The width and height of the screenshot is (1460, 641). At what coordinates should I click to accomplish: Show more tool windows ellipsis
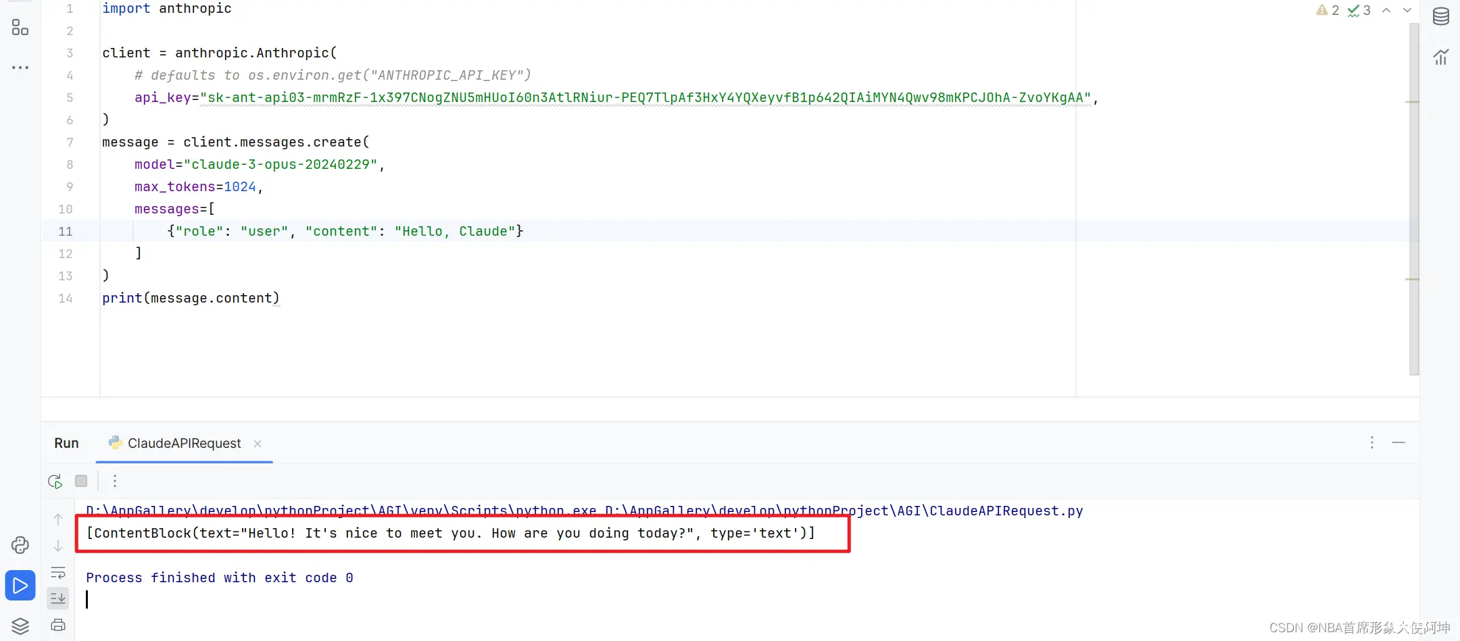click(20, 68)
